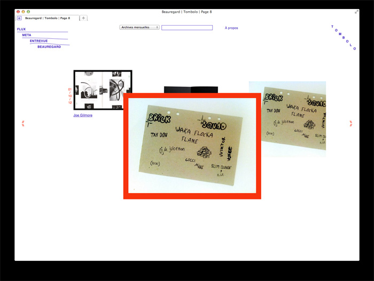374x281 pixels.
Task: Select BEAUREGARD in the navigation
Action: 49,47
